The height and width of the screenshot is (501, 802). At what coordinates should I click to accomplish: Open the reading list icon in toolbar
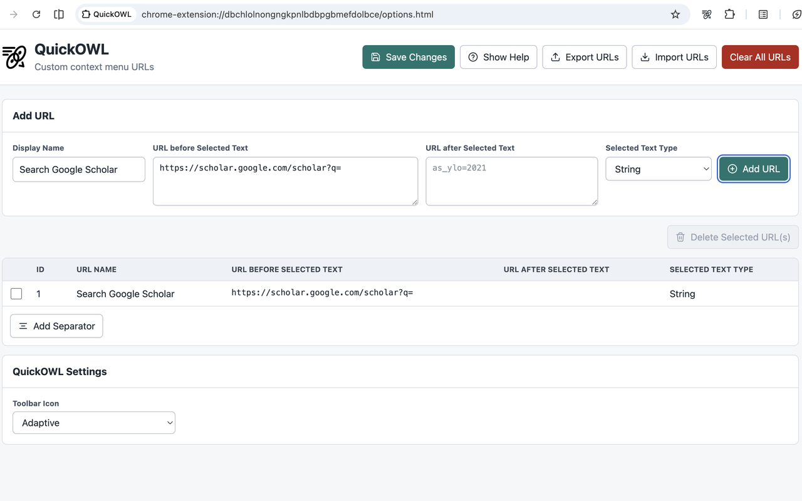(x=763, y=14)
